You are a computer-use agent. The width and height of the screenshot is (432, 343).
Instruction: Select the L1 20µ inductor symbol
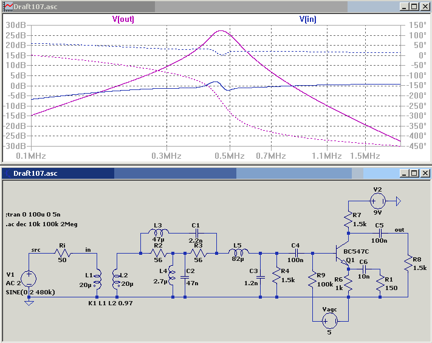(x=98, y=279)
